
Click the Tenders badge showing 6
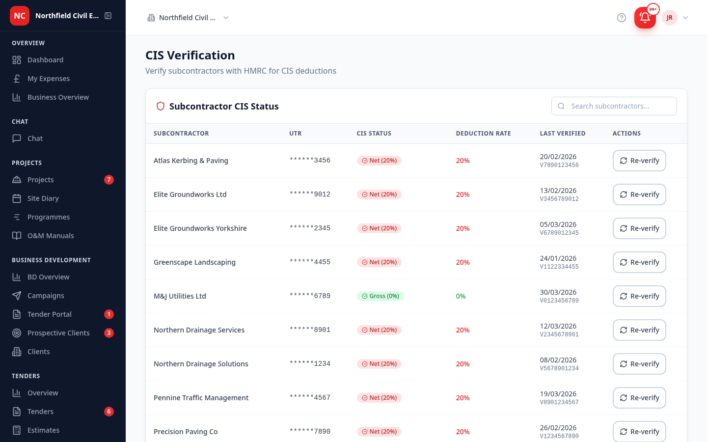(x=109, y=412)
